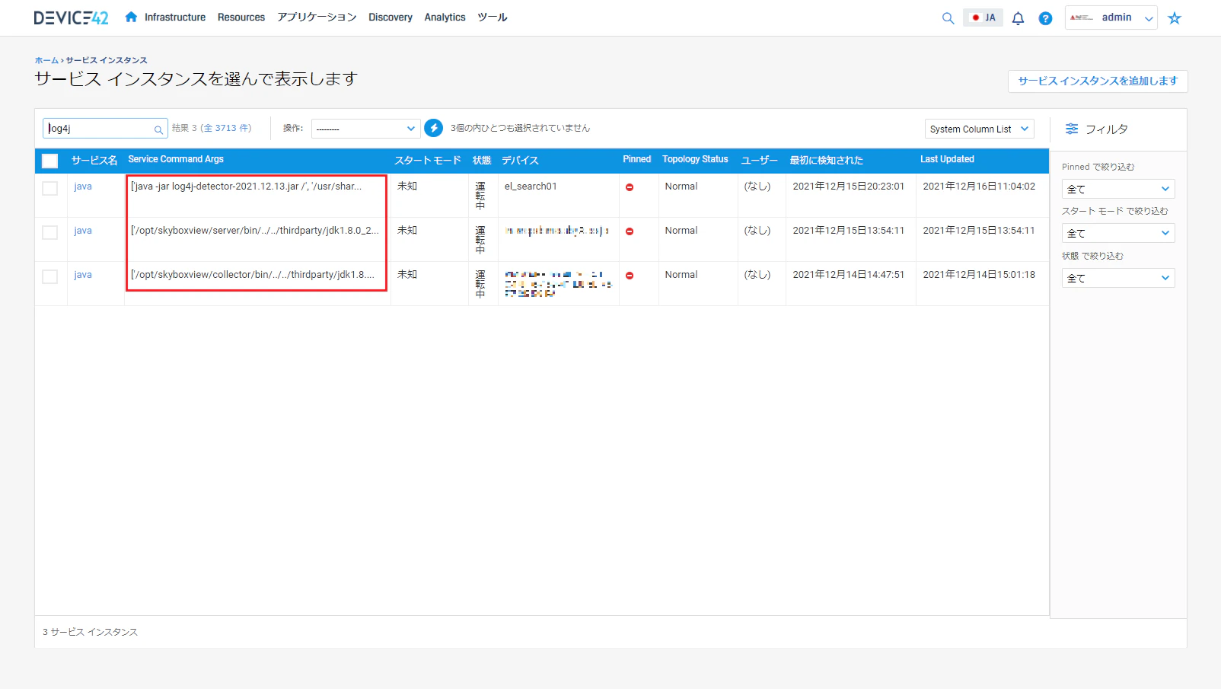Image resolution: width=1221 pixels, height=689 pixels.
Task: Open java link in skyboxview/server row
Action: (x=83, y=231)
